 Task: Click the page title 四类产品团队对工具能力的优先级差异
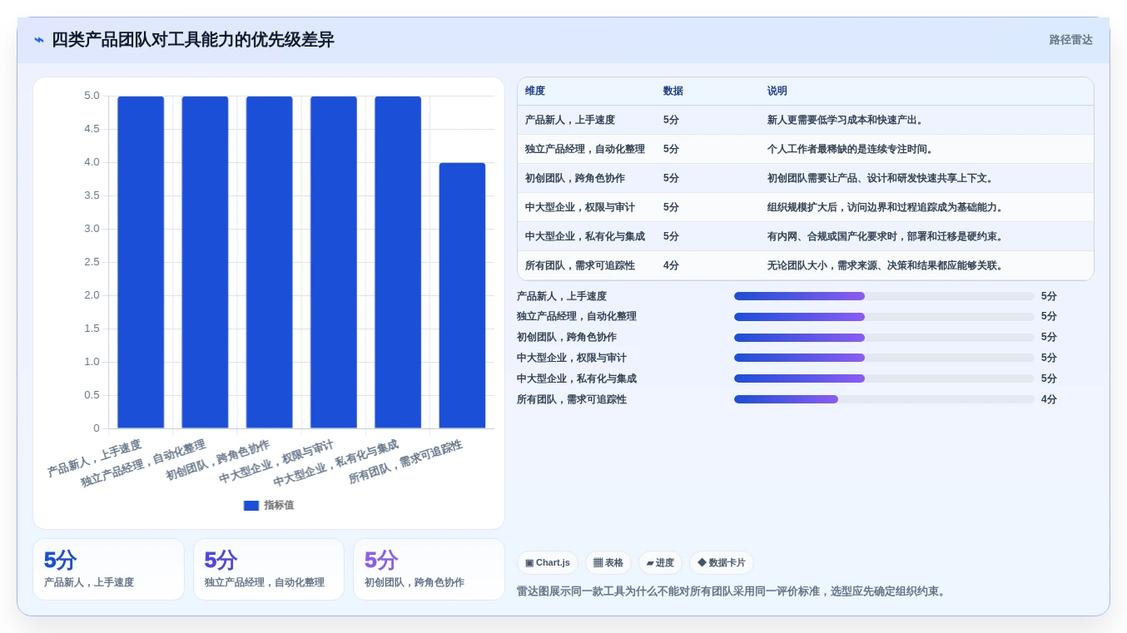193,40
